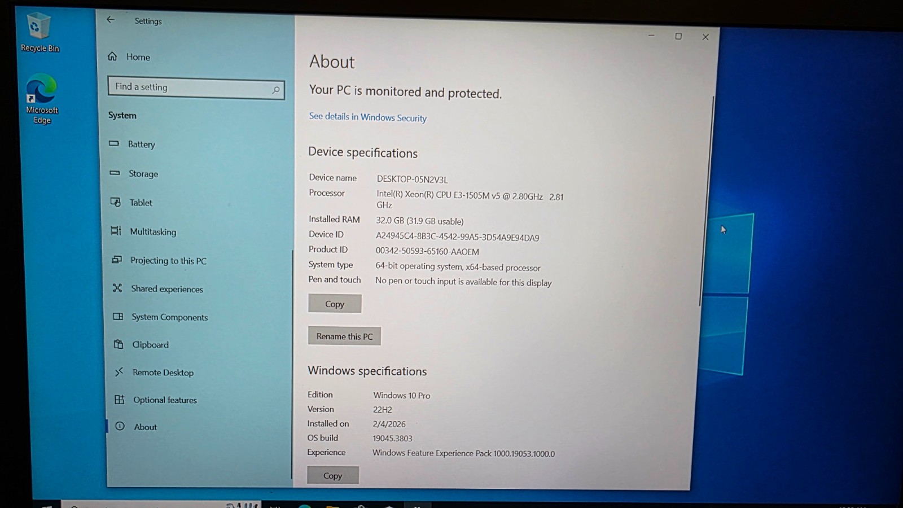Open See details in Windows Security link
This screenshot has width=903, height=508.
(x=368, y=117)
